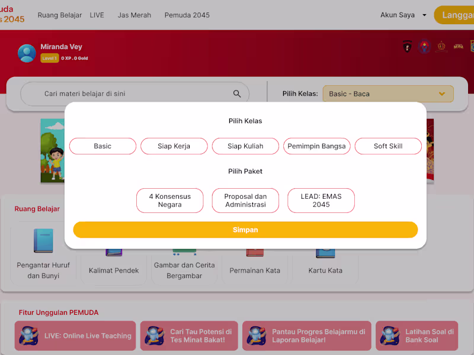Viewport: 474px width, 355px height.
Task: Click the Langganan button
Action: [x=454, y=15]
